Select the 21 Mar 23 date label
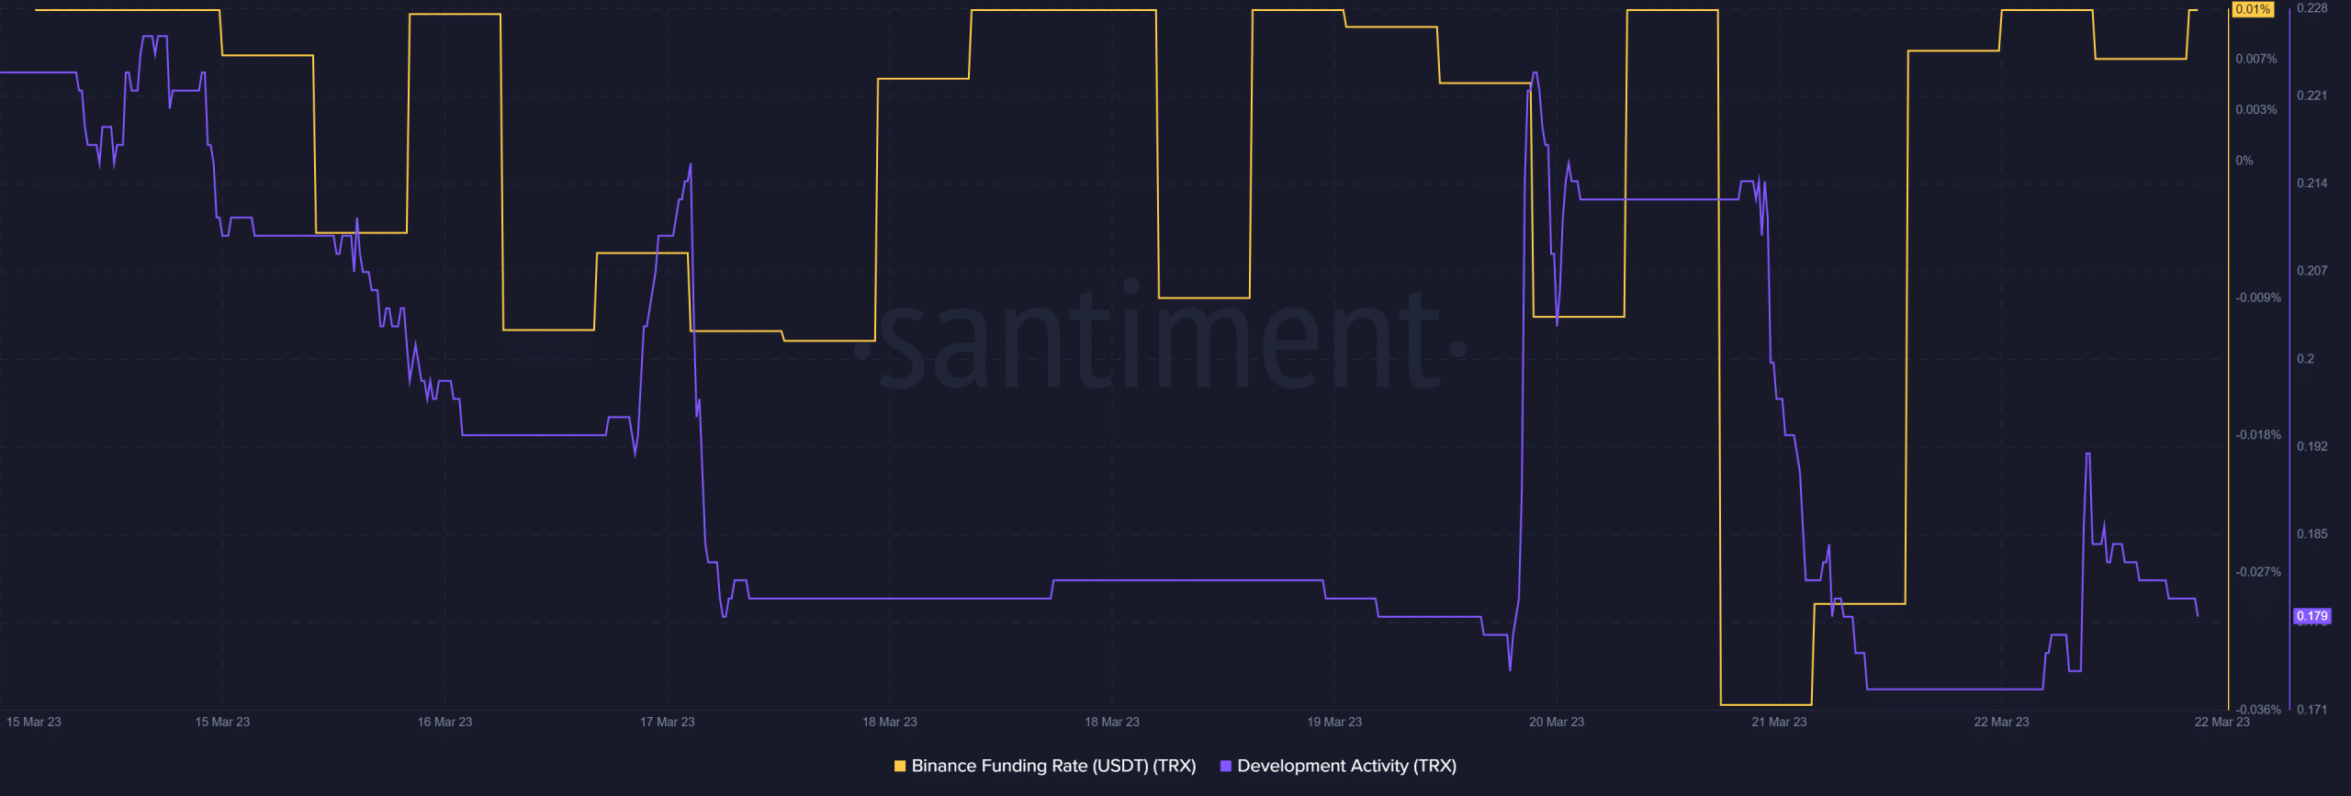 (1779, 722)
